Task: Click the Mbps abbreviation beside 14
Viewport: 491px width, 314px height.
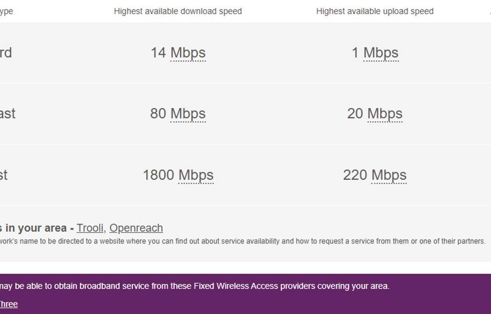Action: pos(188,53)
